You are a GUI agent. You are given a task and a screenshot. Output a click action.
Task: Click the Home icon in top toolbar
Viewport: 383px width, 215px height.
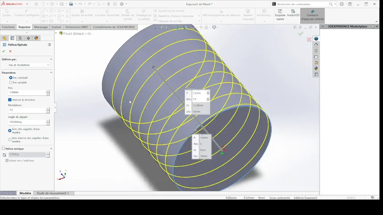coord(36,4)
